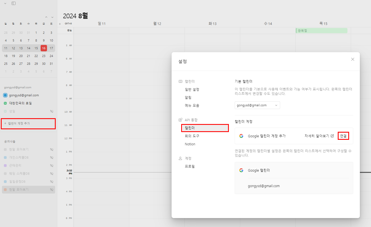Click the Google logo beside Google 캘린더 계정 추가
Viewport: 371px width, 227px height.
tap(241, 136)
